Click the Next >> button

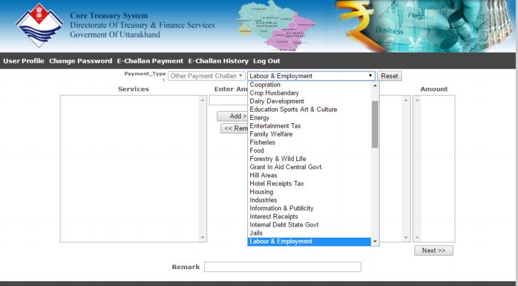coord(434,251)
